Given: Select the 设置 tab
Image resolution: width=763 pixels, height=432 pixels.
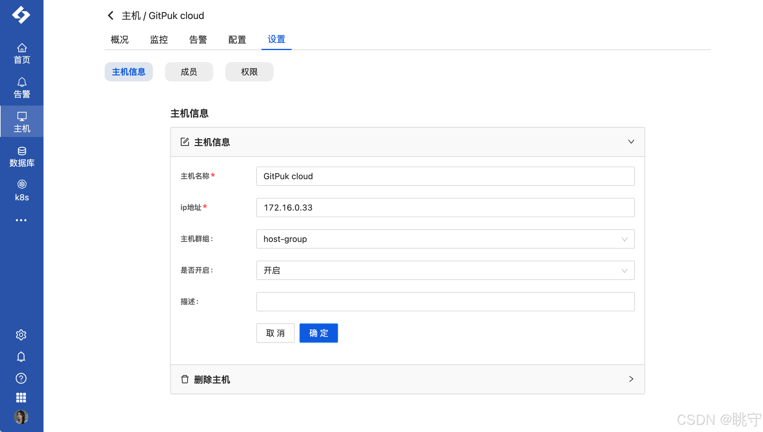Looking at the screenshot, I should pyautogui.click(x=277, y=40).
